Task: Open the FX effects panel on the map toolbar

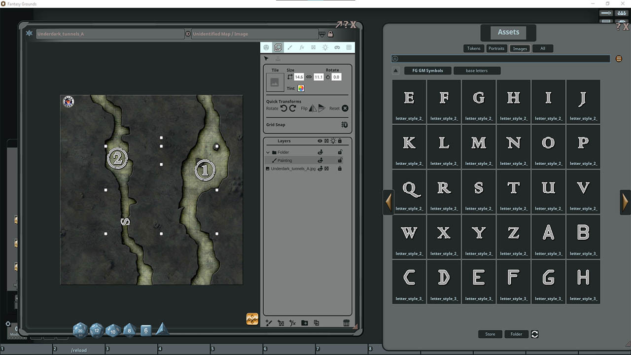Action: 302,47
